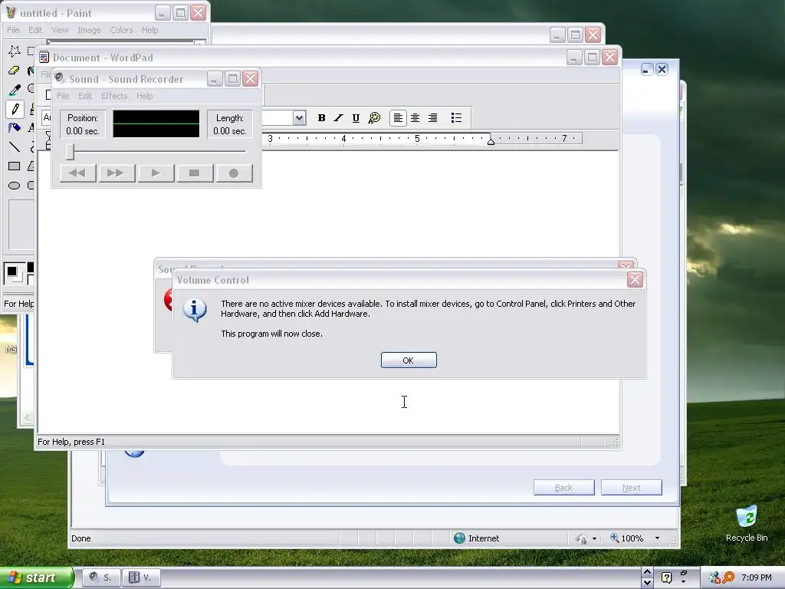The image size is (785, 589).
Task: Click the Start button on taskbar
Action: (x=37, y=577)
